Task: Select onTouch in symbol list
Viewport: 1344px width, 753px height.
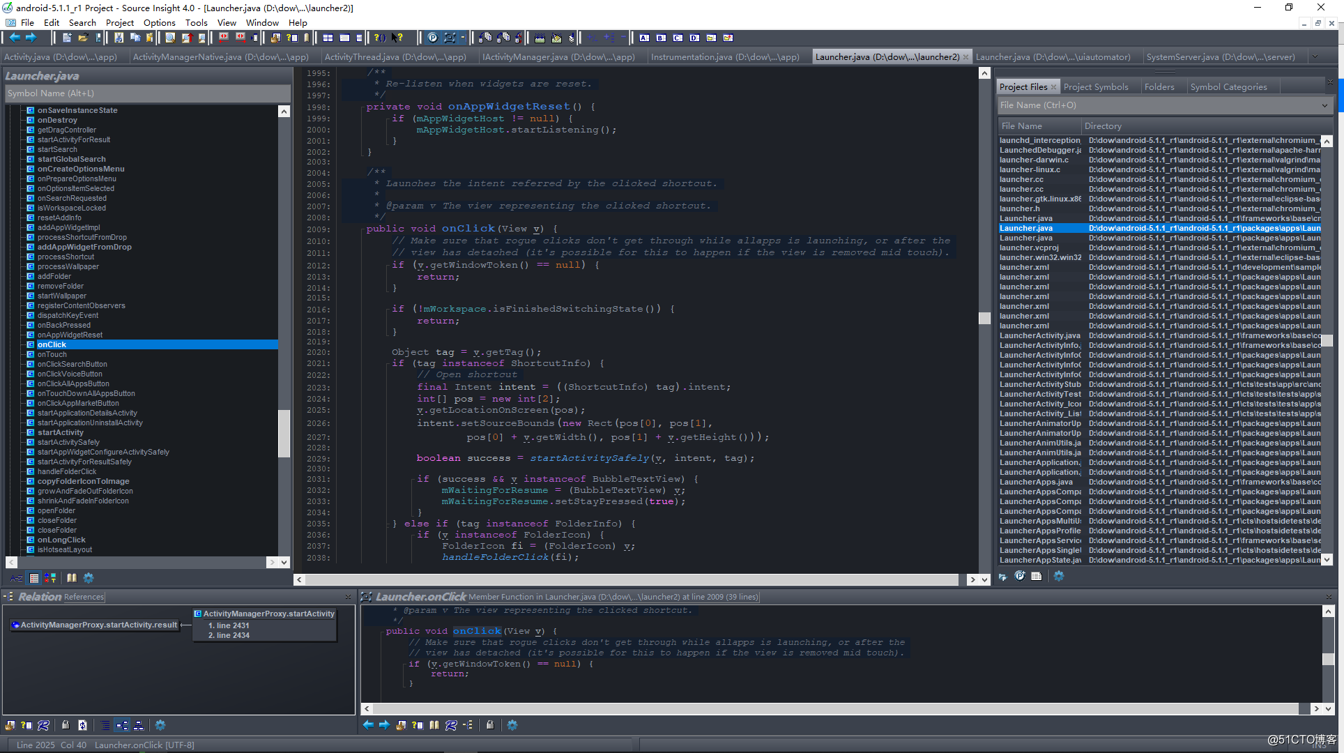Action: click(52, 354)
